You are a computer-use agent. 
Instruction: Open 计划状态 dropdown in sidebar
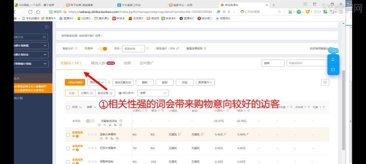30,55
